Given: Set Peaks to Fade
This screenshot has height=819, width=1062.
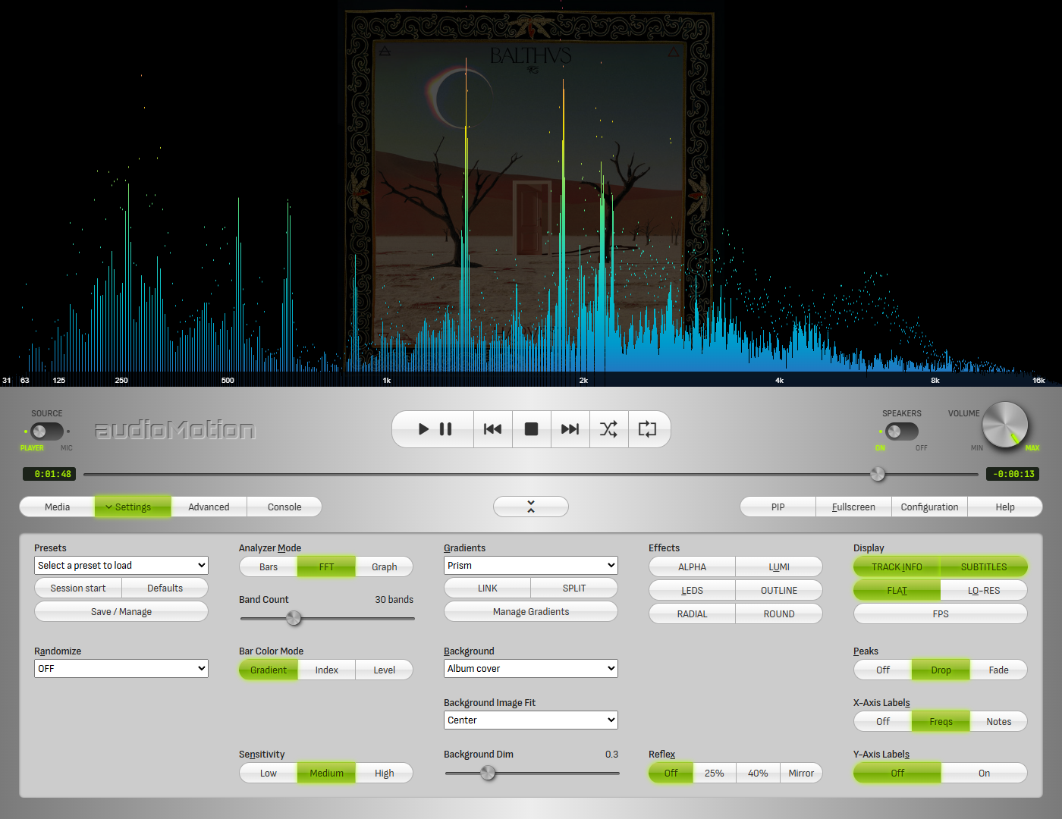Looking at the screenshot, I should point(999,670).
